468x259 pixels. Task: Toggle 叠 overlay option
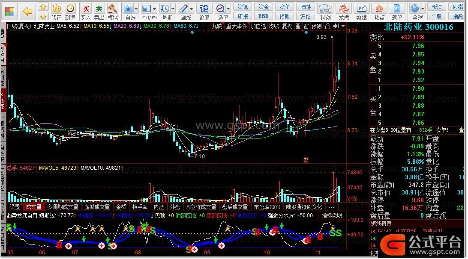coord(298,26)
